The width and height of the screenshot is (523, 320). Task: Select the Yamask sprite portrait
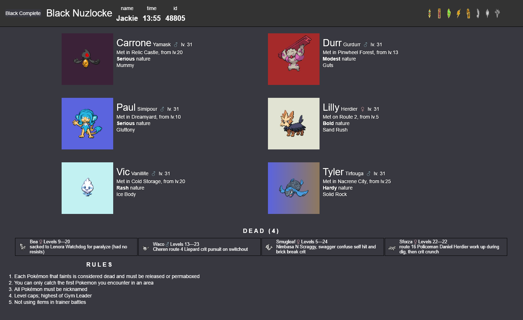[87, 59]
